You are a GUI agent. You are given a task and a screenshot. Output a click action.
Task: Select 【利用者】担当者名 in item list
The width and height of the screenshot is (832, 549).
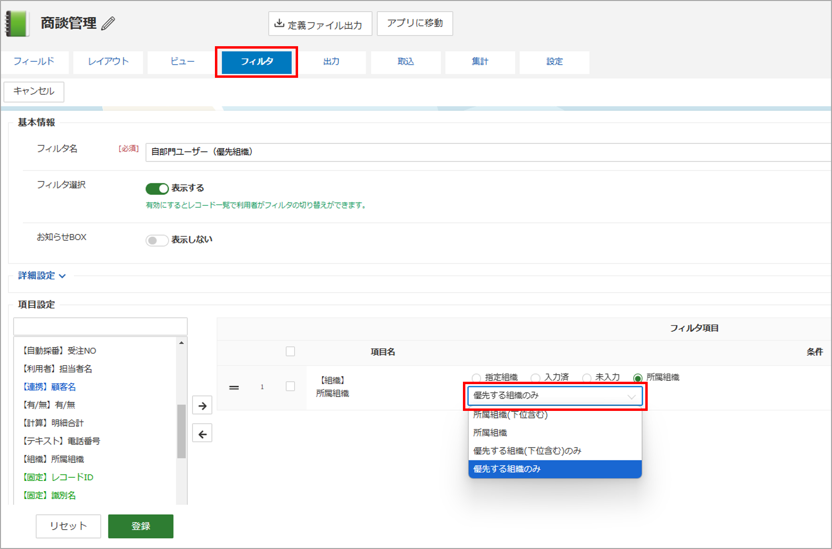click(x=57, y=369)
